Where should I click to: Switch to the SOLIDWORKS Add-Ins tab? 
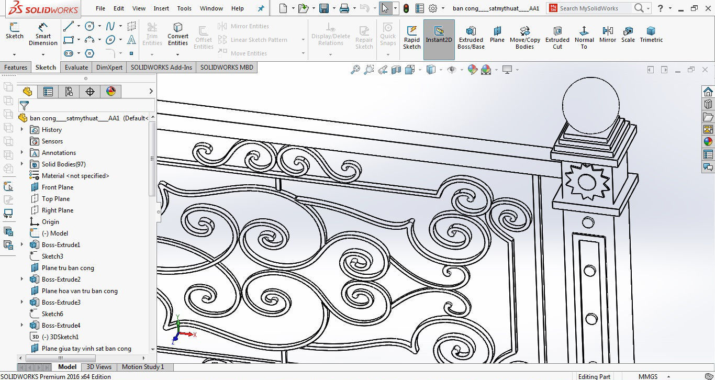click(161, 68)
